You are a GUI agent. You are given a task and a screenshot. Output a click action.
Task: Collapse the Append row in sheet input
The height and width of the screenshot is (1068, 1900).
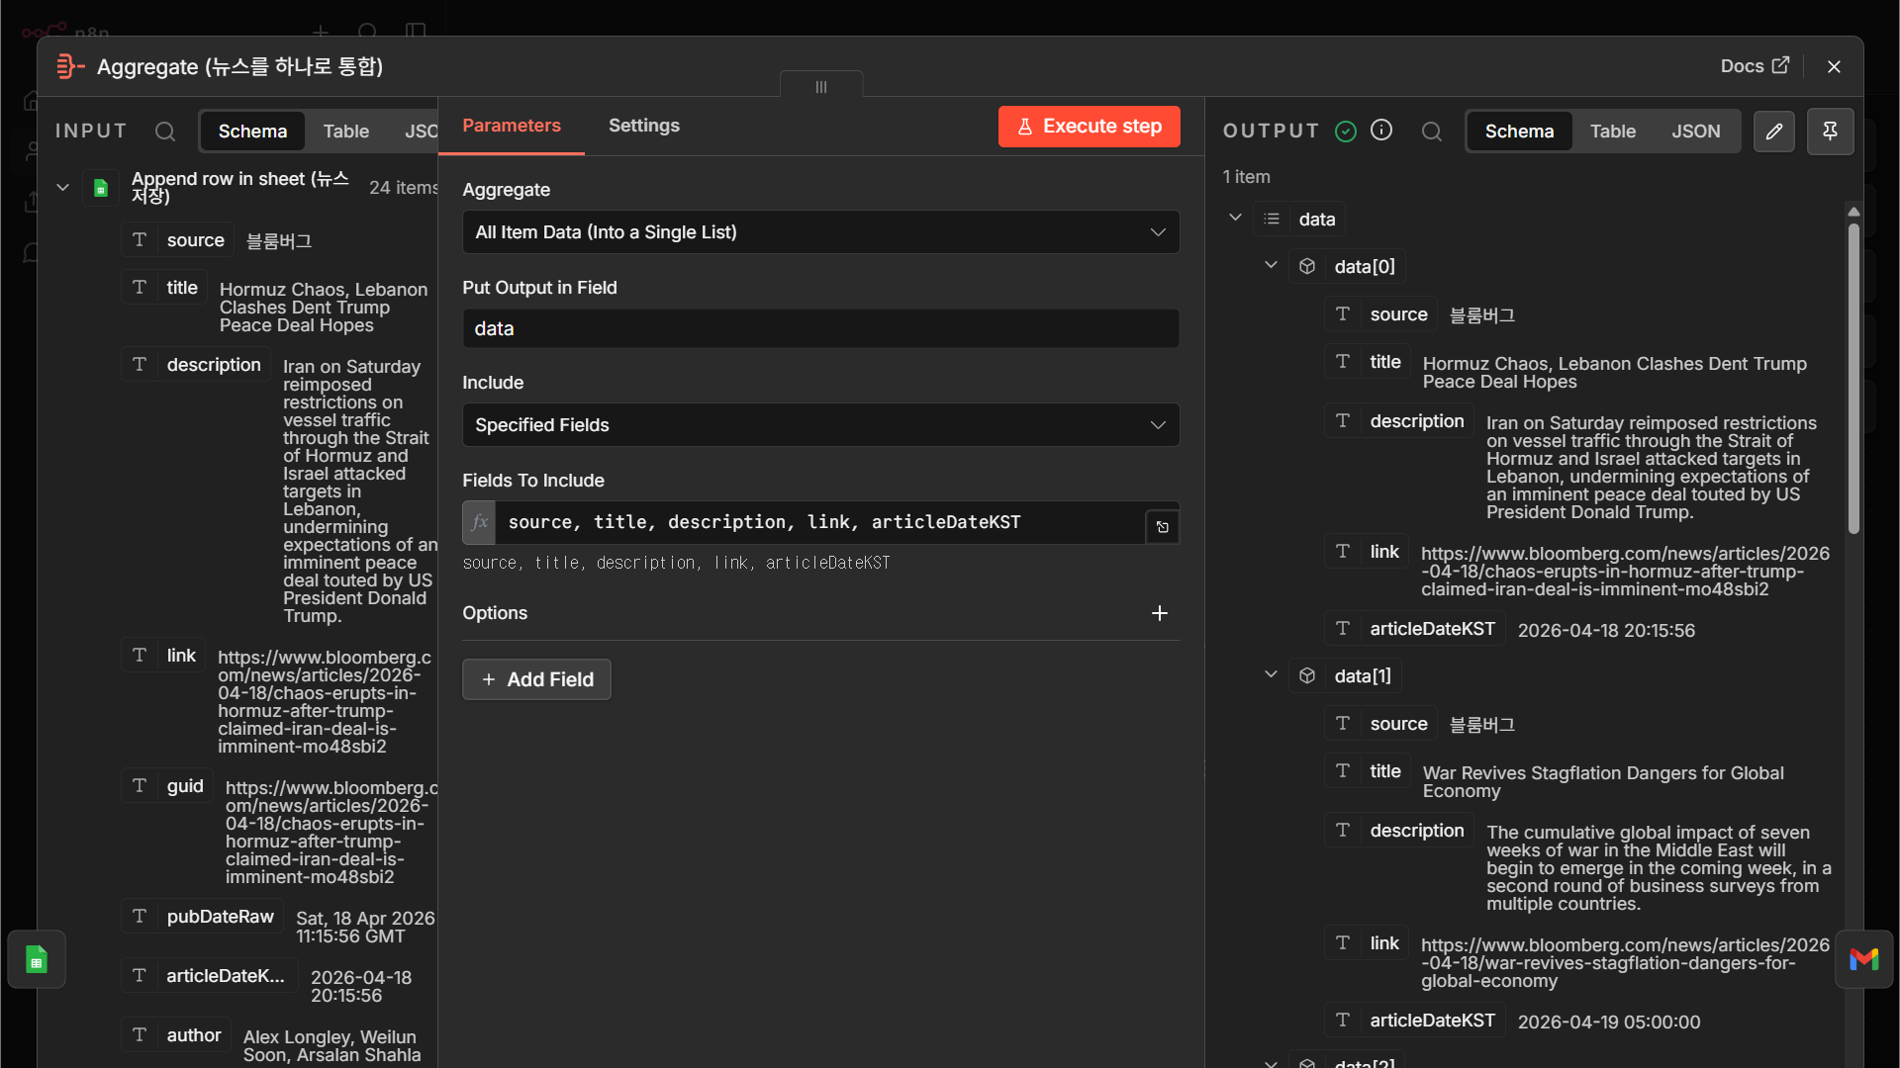point(62,187)
